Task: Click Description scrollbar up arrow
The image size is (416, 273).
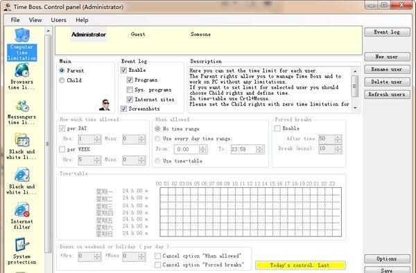Action: point(355,71)
